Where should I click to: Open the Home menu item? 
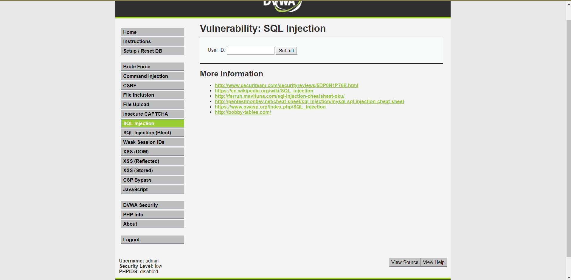pyautogui.click(x=153, y=32)
